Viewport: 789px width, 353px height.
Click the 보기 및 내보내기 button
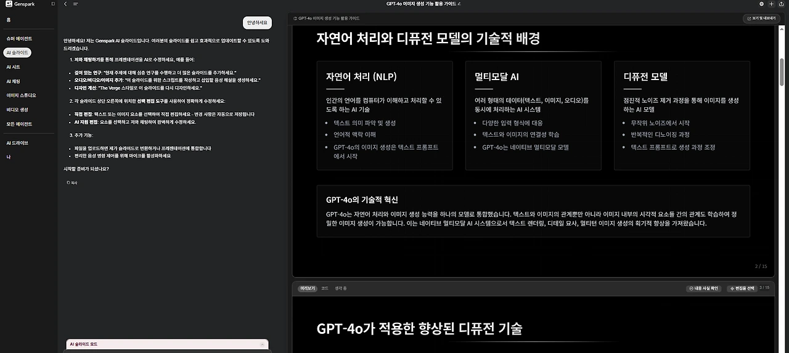(x=762, y=18)
